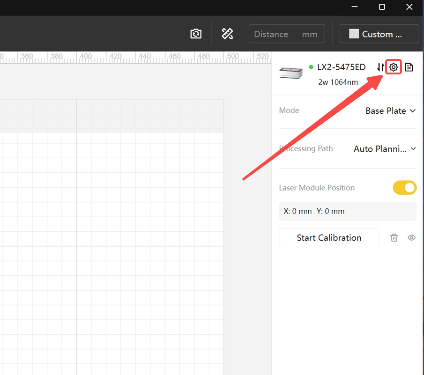Click the LX2-5475ED device thumbnail image
This screenshot has height=375, width=424.
coord(291,73)
